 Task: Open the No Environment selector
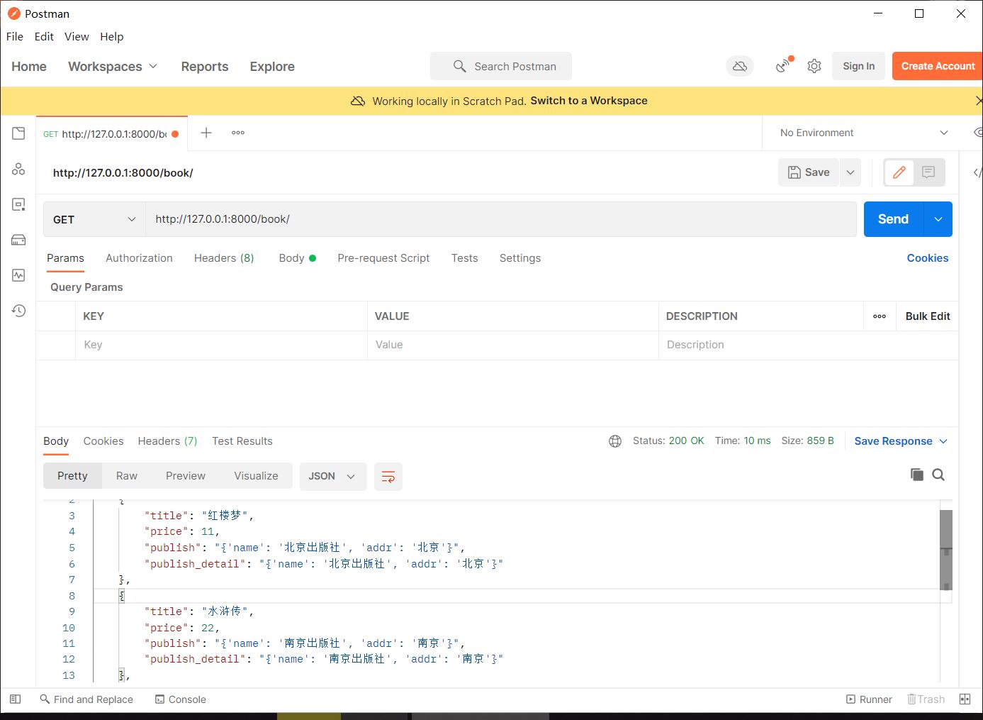[864, 133]
